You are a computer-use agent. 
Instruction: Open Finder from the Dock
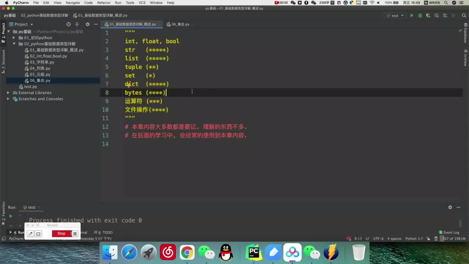(x=110, y=253)
